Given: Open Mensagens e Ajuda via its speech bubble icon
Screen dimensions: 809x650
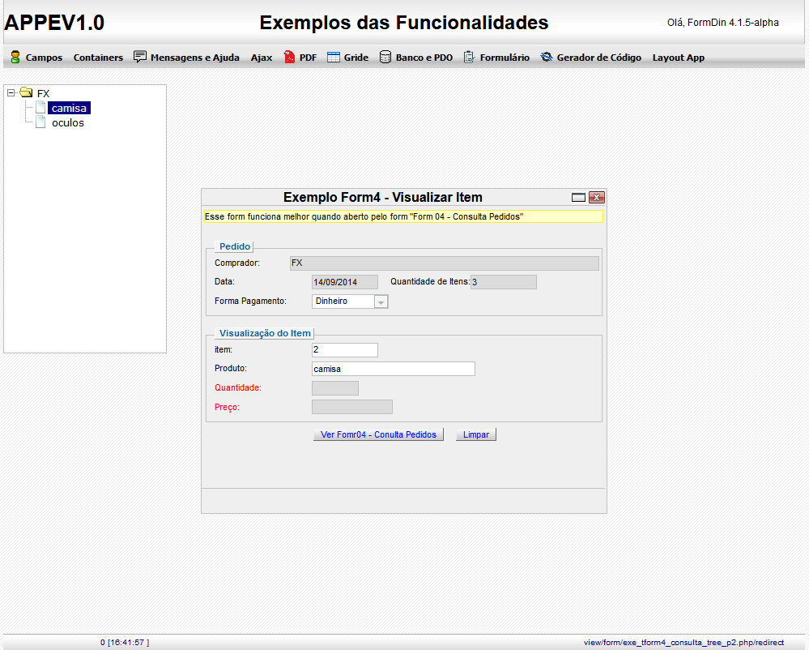Looking at the screenshot, I should click(x=138, y=57).
